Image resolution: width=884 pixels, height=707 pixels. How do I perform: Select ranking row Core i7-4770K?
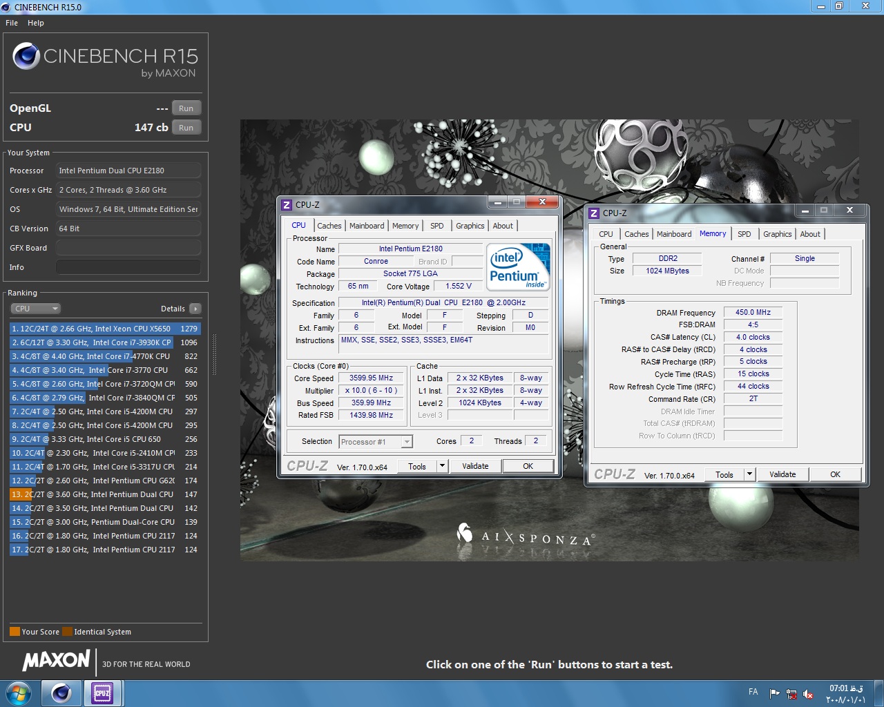pyautogui.click(x=105, y=356)
